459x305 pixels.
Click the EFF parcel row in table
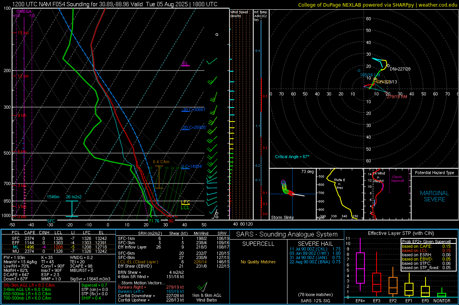coord(59,243)
